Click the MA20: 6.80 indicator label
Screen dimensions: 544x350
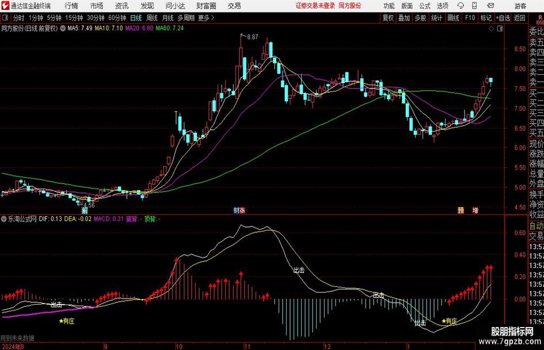pyautogui.click(x=139, y=28)
